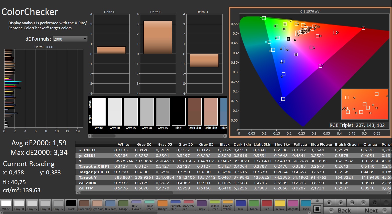392x214 pixels.
Task: Click the play read-series icon
Action: point(341,202)
